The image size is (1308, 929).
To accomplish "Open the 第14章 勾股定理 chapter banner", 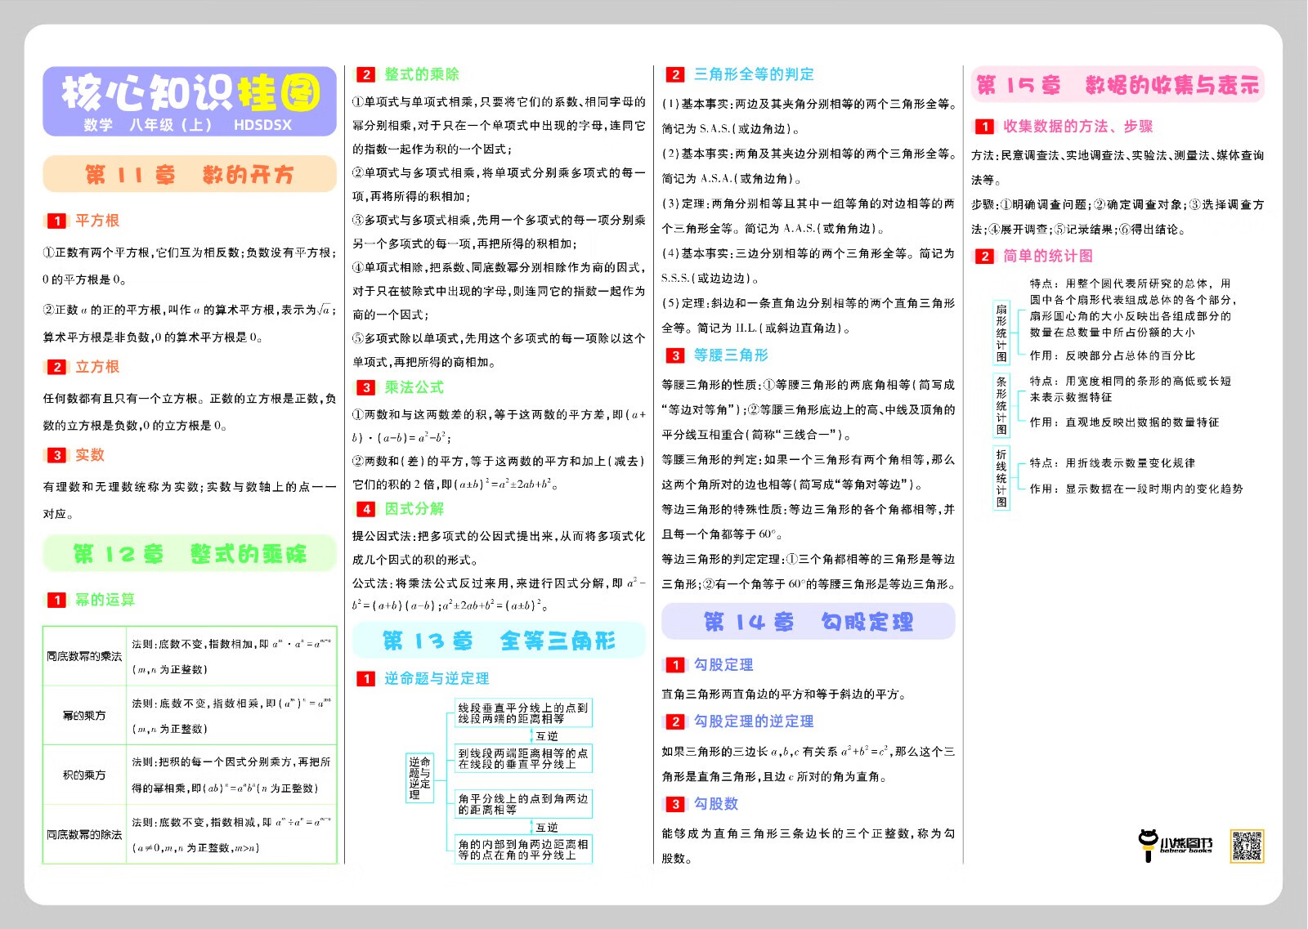I will click(808, 622).
